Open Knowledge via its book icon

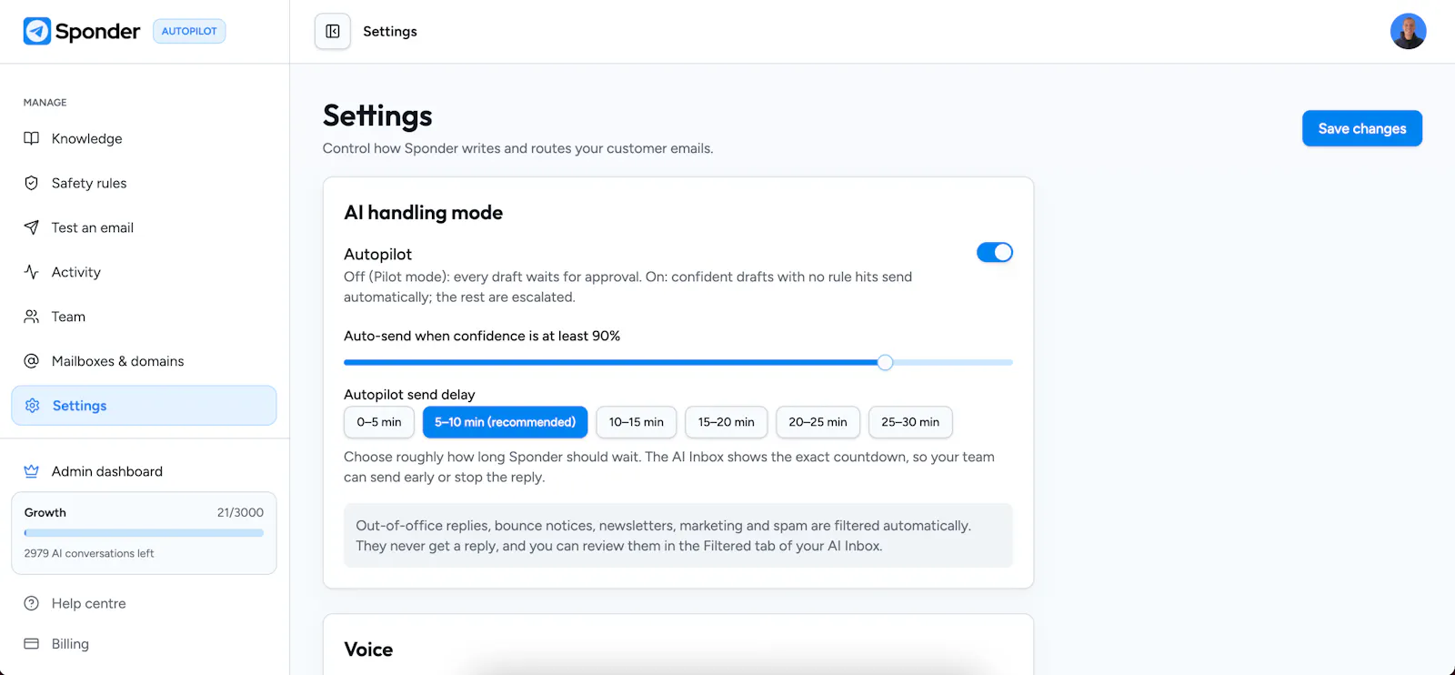32,138
